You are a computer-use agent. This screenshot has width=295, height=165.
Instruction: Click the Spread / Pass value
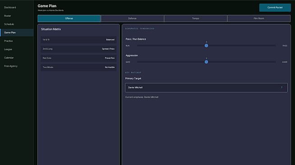coord(108,49)
